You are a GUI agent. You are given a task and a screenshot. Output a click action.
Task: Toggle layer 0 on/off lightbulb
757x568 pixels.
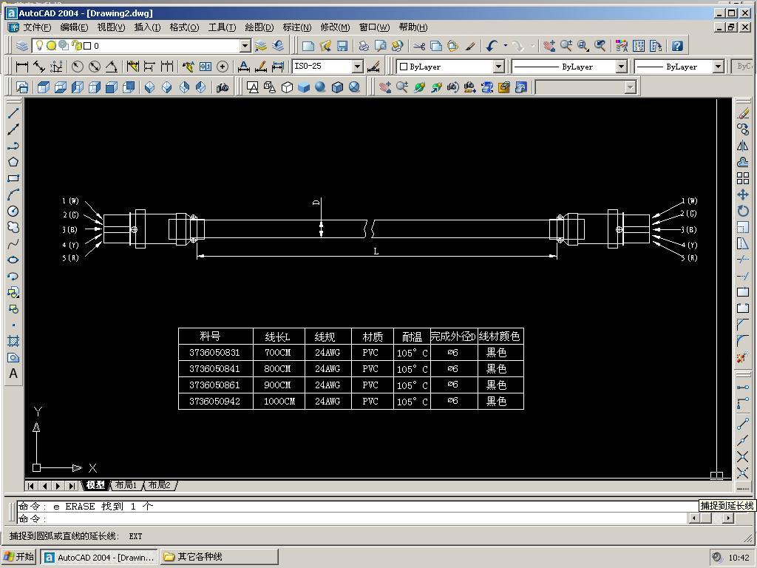click(x=40, y=45)
